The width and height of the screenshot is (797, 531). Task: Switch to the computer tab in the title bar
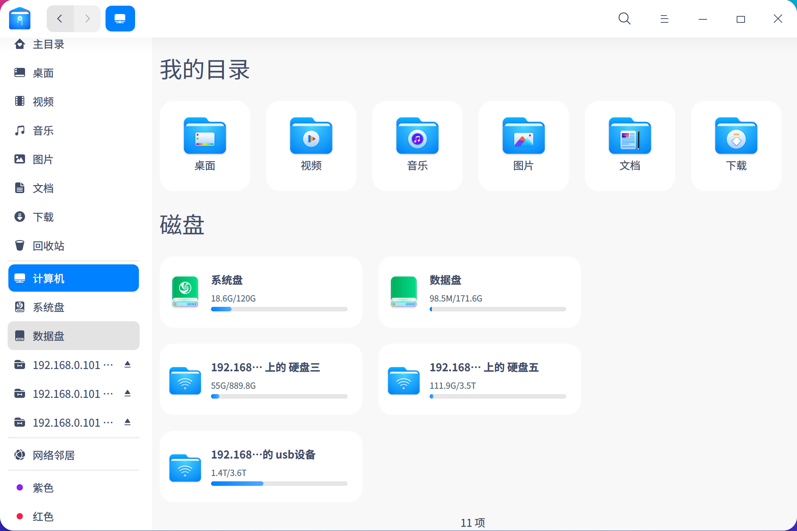120,18
